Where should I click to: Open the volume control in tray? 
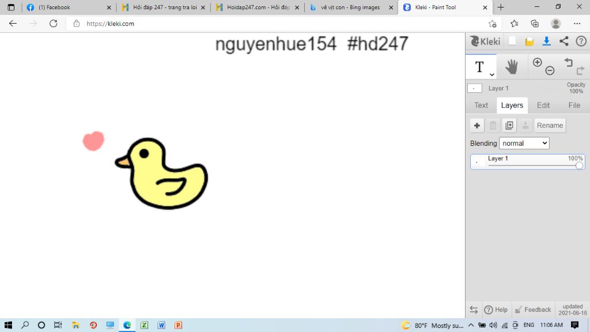pyautogui.click(x=493, y=325)
